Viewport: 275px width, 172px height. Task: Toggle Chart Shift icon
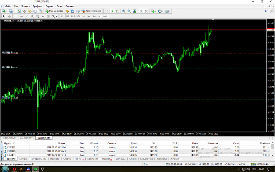click(147, 11)
